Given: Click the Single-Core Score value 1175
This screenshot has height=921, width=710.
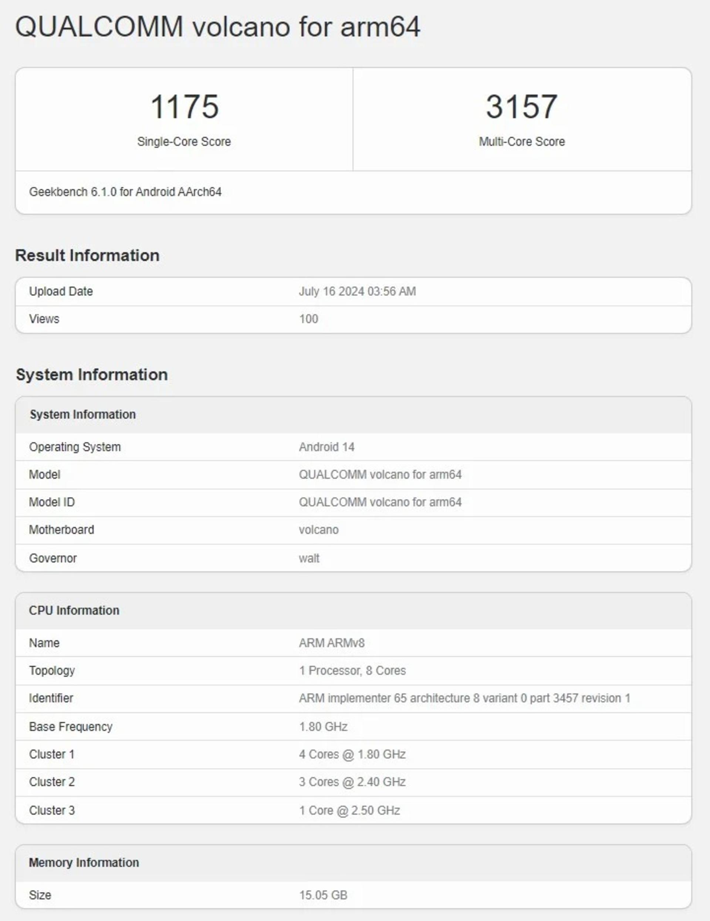Looking at the screenshot, I should 184,106.
